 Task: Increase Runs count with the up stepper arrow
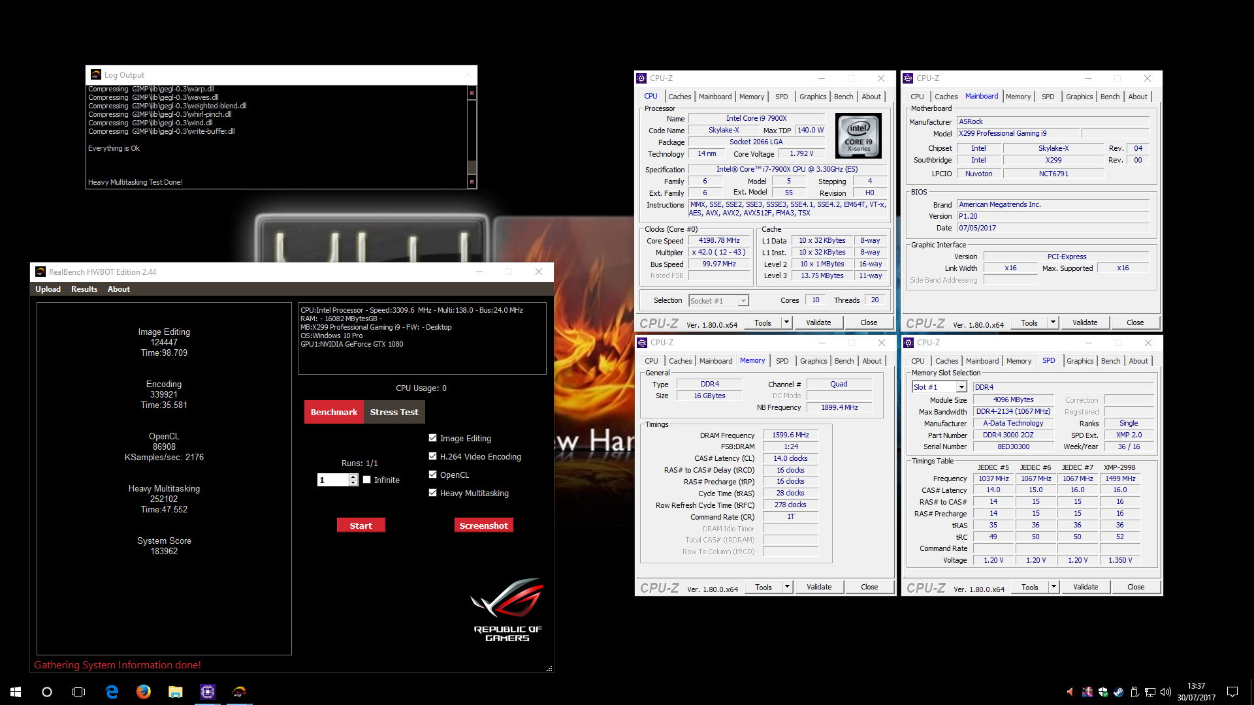coord(353,477)
